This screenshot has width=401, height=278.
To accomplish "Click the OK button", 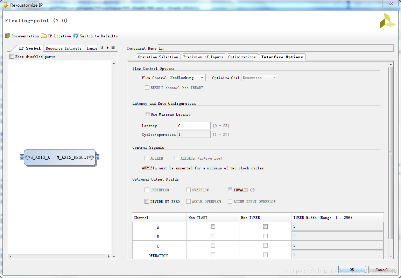I will [352, 270].
